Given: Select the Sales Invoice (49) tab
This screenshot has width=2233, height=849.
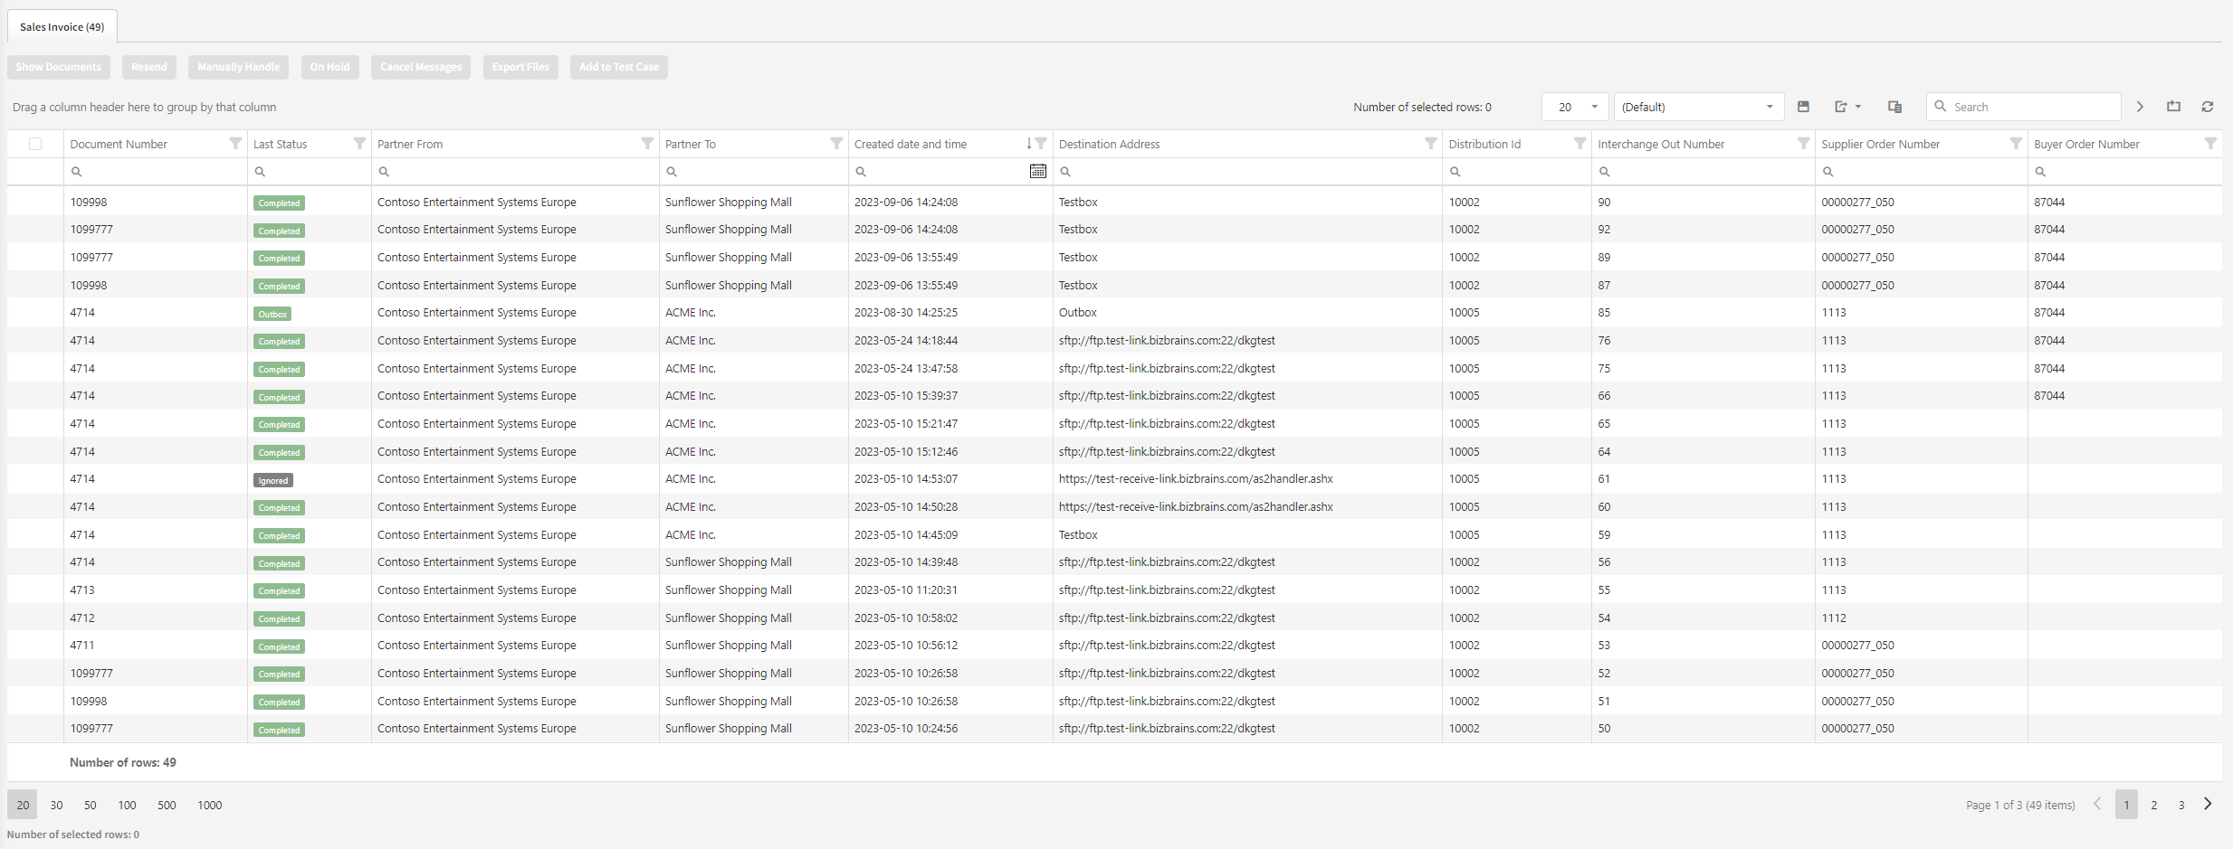Looking at the screenshot, I should pos(62,27).
